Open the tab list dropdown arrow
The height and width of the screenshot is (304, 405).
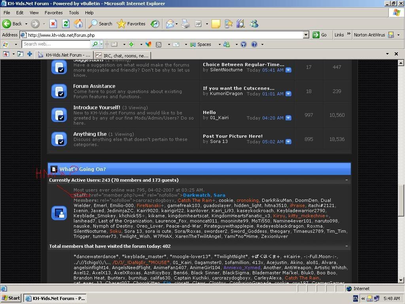[387, 54]
